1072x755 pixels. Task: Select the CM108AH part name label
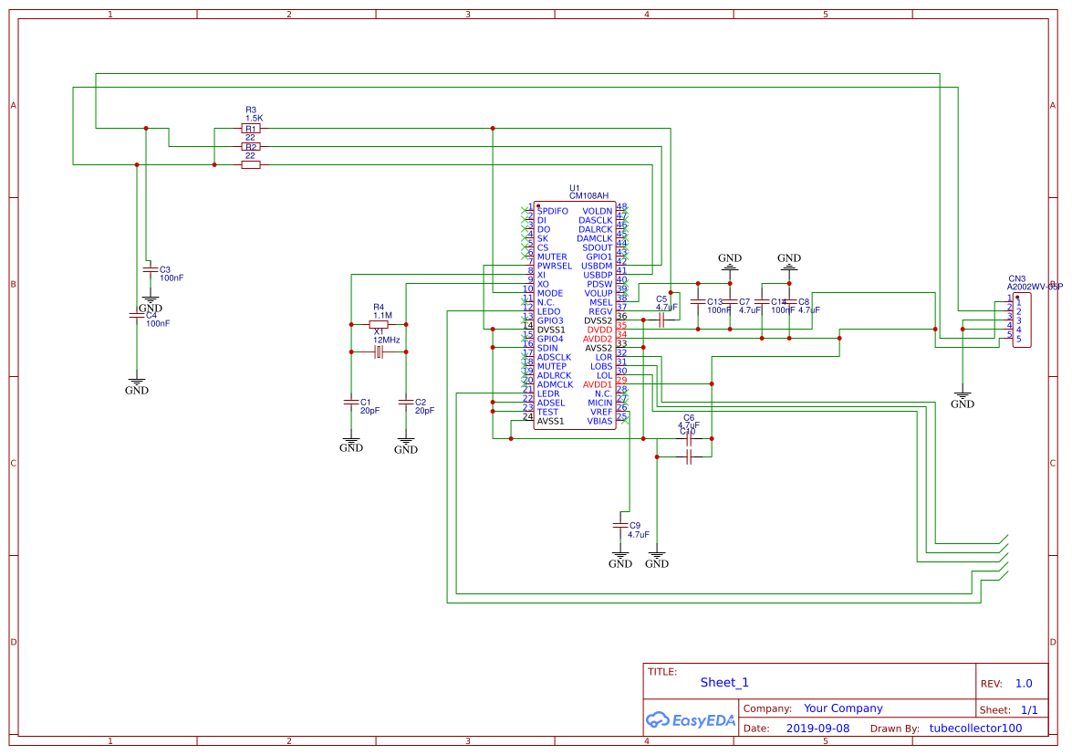click(x=588, y=196)
